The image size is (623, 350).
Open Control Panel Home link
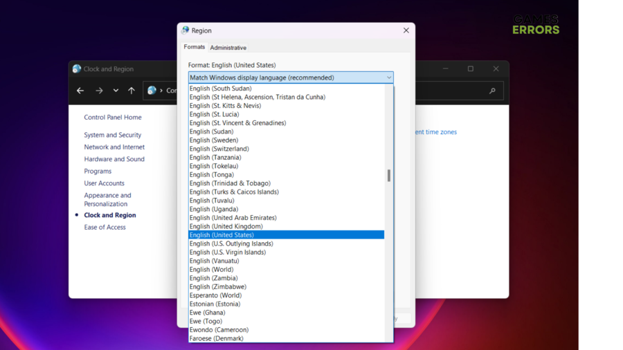pyautogui.click(x=113, y=118)
